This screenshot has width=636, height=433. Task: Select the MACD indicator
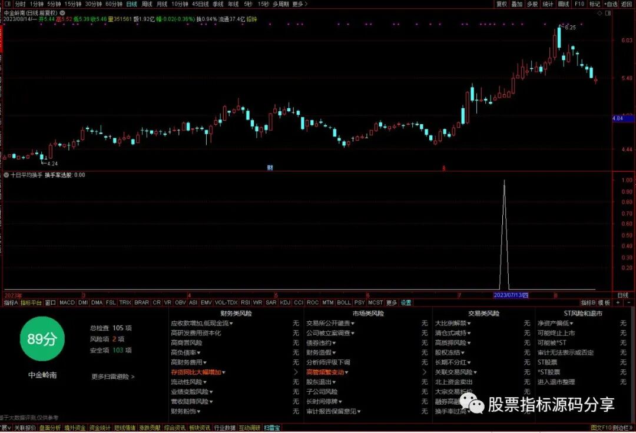67,302
